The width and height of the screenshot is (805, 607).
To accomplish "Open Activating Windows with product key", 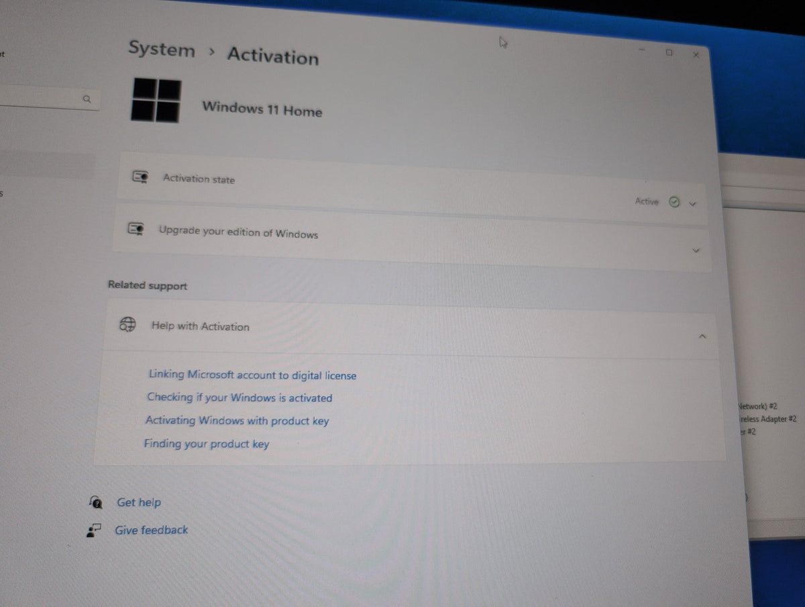I will [x=237, y=421].
